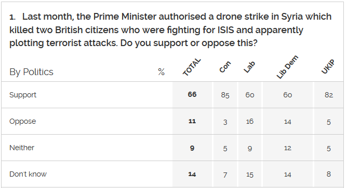The width and height of the screenshot is (347, 188).
Task: Click the Don't know row label
Action: (x=28, y=174)
